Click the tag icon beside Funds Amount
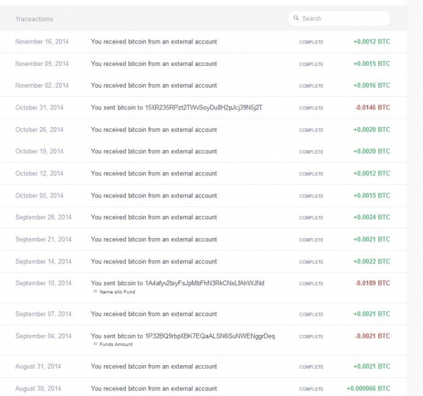This screenshot has width=423, height=396. click(95, 345)
